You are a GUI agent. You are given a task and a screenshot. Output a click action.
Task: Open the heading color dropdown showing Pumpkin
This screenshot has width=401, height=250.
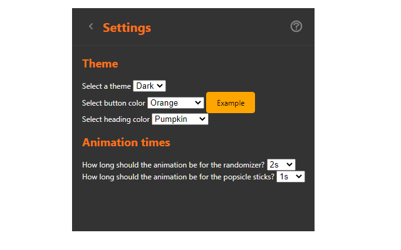click(x=180, y=119)
